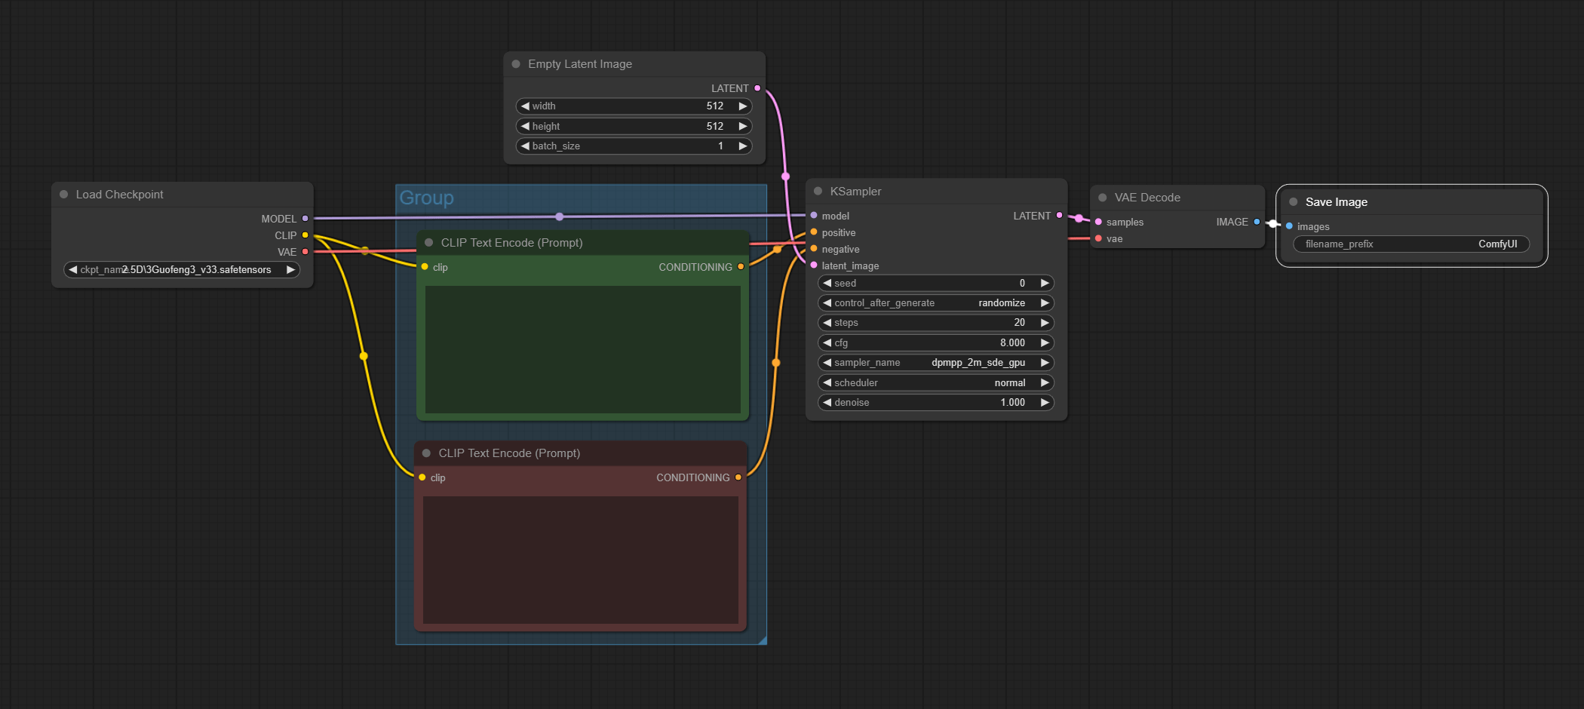Image resolution: width=1584 pixels, height=709 pixels.
Task: Open the sampler_name dropdown in KSampler
Action: (x=935, y=363)
